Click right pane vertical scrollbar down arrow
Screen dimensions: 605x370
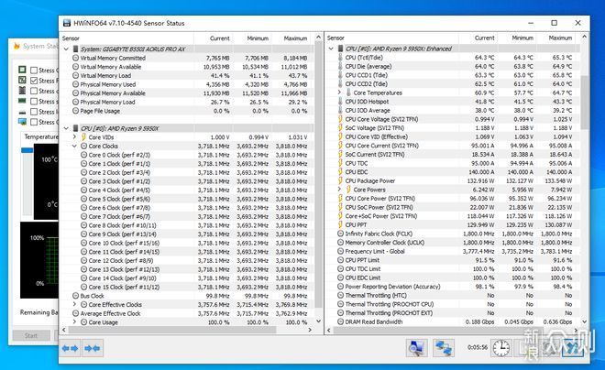click(x=584, y=321)
